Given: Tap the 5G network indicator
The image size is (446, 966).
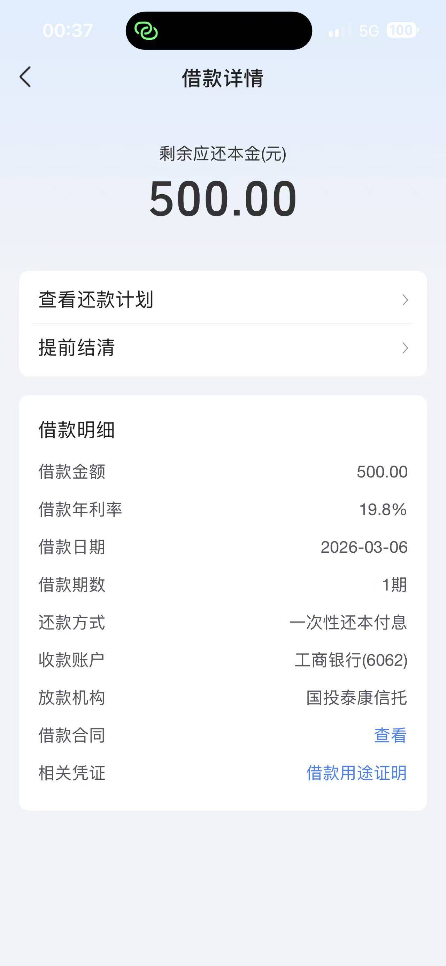Looking at the screenshot, I should pos(369,31).
